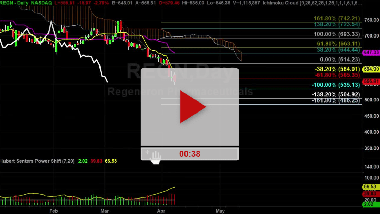Click the yellow 66.53 indicator axis tag
The image size is (380, 214).
(x=371, y=187)
